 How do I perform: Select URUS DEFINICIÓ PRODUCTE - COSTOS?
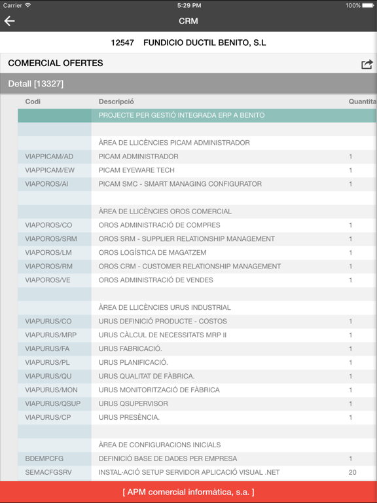click(x=162, y=322)
